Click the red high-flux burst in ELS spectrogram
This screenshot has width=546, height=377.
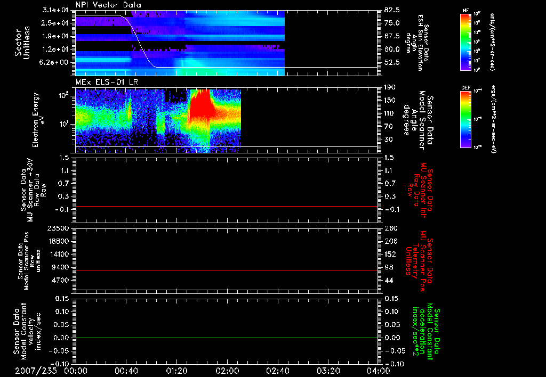tap(200, 106)
